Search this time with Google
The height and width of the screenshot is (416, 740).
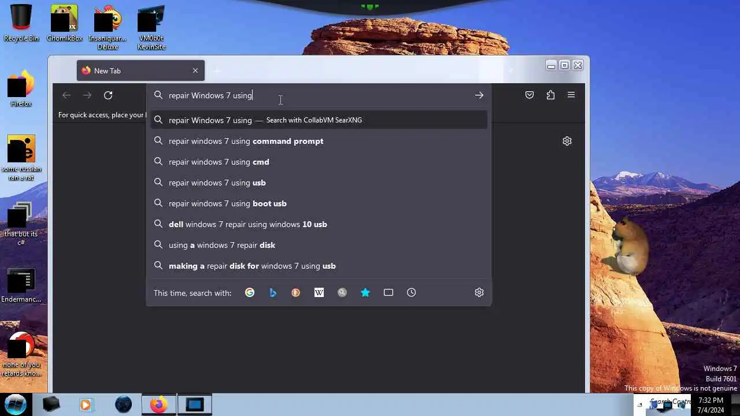(250, 292)
